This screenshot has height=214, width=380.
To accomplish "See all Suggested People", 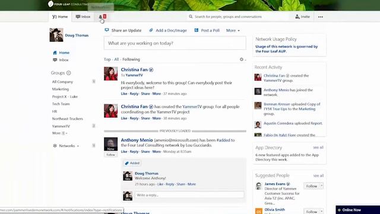I will pos(318,175).
